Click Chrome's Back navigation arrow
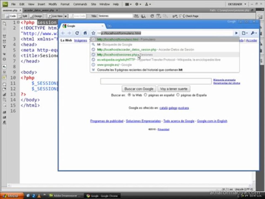The width and height of the screenshot is (265, 199). [63, 33]
